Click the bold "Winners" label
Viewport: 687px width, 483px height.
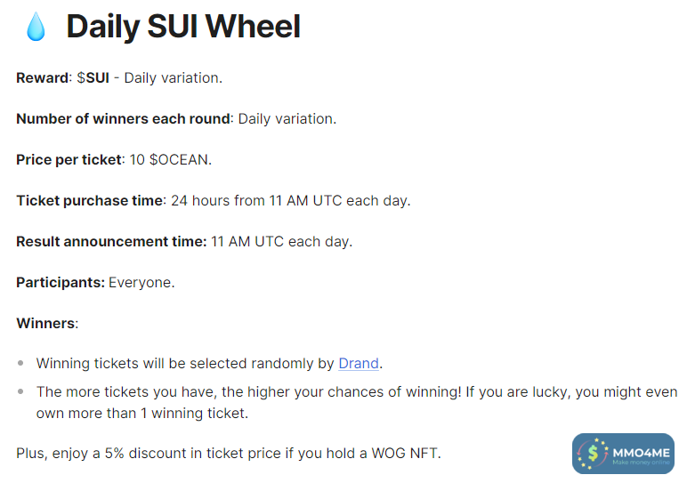pos(45,323)
